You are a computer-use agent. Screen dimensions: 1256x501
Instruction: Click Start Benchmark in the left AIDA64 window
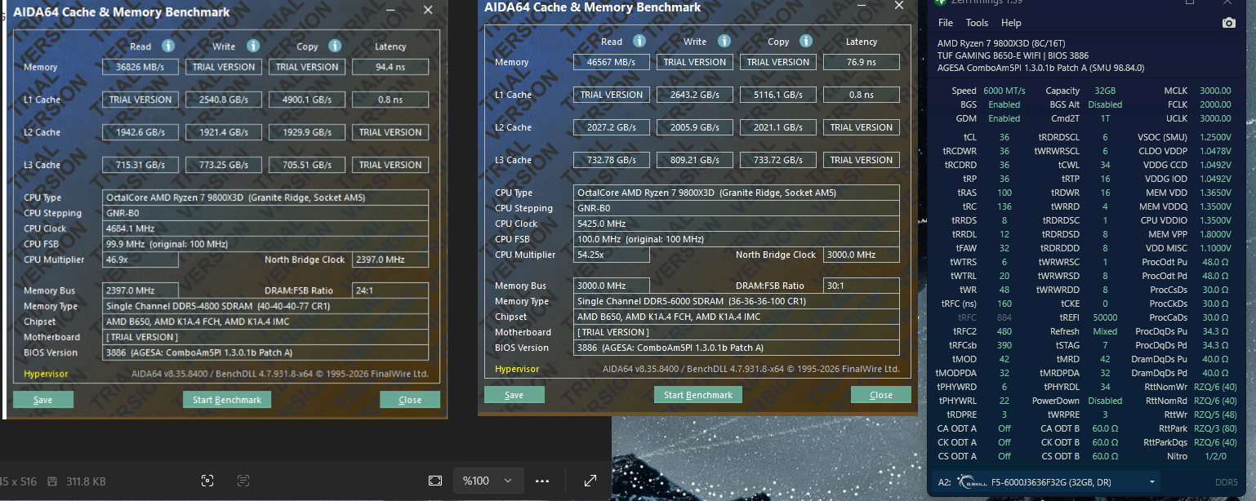coord(227,400)
